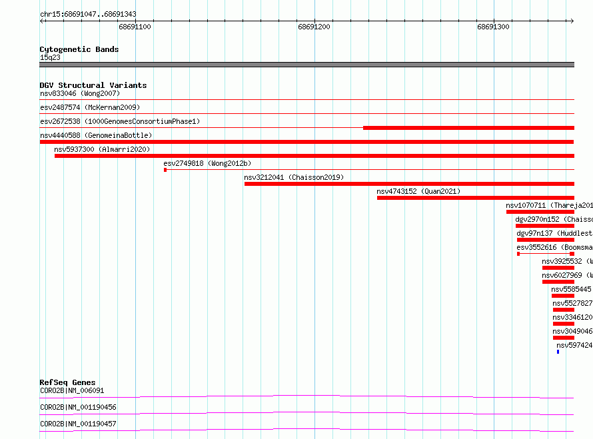Click nsv4743152 (Quan2021) variant label

point(418,191)
